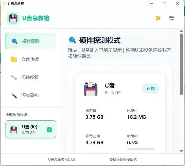Click the 已使用 label

coord(132,111)
